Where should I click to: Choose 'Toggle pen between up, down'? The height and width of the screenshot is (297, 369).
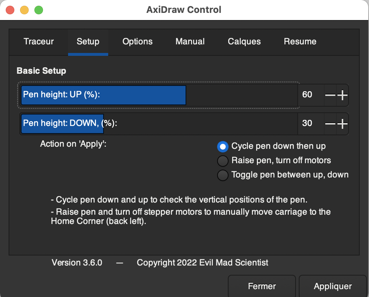pos(223,175)
